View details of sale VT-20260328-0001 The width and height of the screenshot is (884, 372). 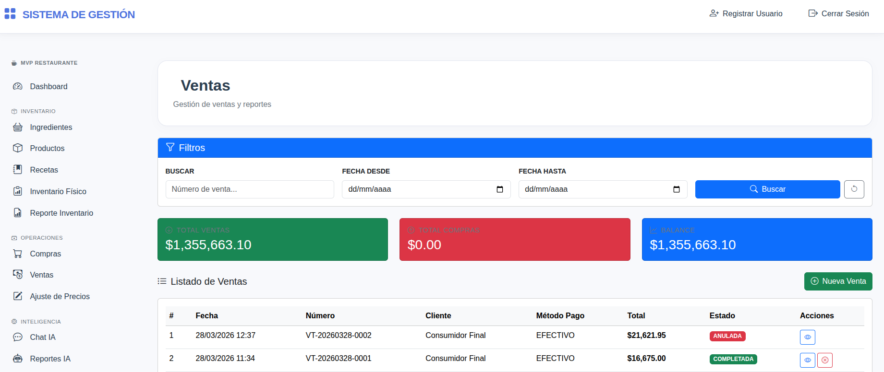807,360
